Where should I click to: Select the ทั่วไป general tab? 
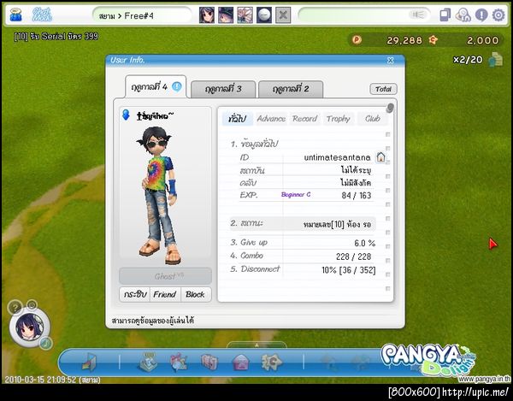tap(238, 119)
